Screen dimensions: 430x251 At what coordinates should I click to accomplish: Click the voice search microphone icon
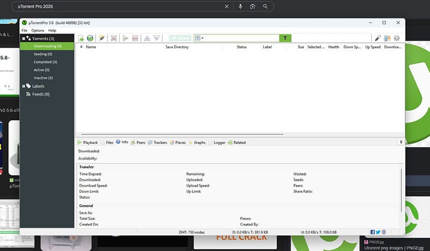(240, 6)
